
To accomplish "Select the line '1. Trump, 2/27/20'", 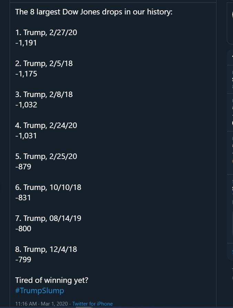I will click(x=46, y=33).
